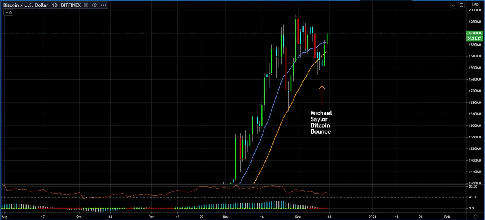Click the 14400.0 price axis label
This screenshot has height=220, width=485.
[475, 172]
